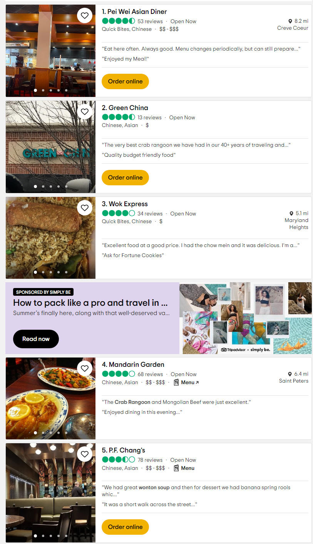The height and width of the screenshot is (544, 313).
Task: Save Pei Wei Asian Diner with heart icon
Action: tap(85, 16)
